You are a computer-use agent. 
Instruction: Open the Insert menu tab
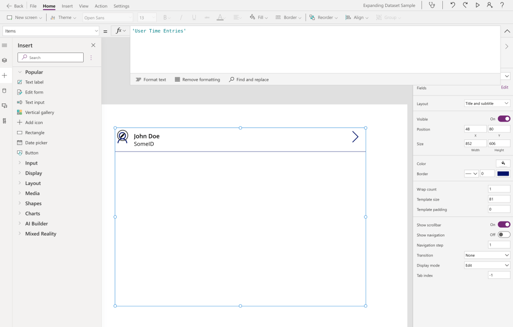point(67,6)
